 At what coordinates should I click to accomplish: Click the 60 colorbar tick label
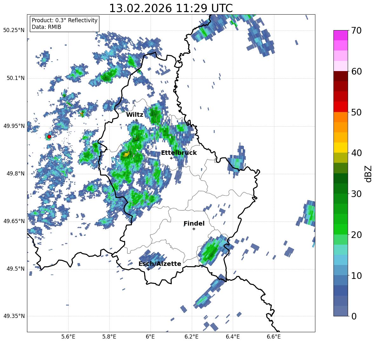[357, 71]
